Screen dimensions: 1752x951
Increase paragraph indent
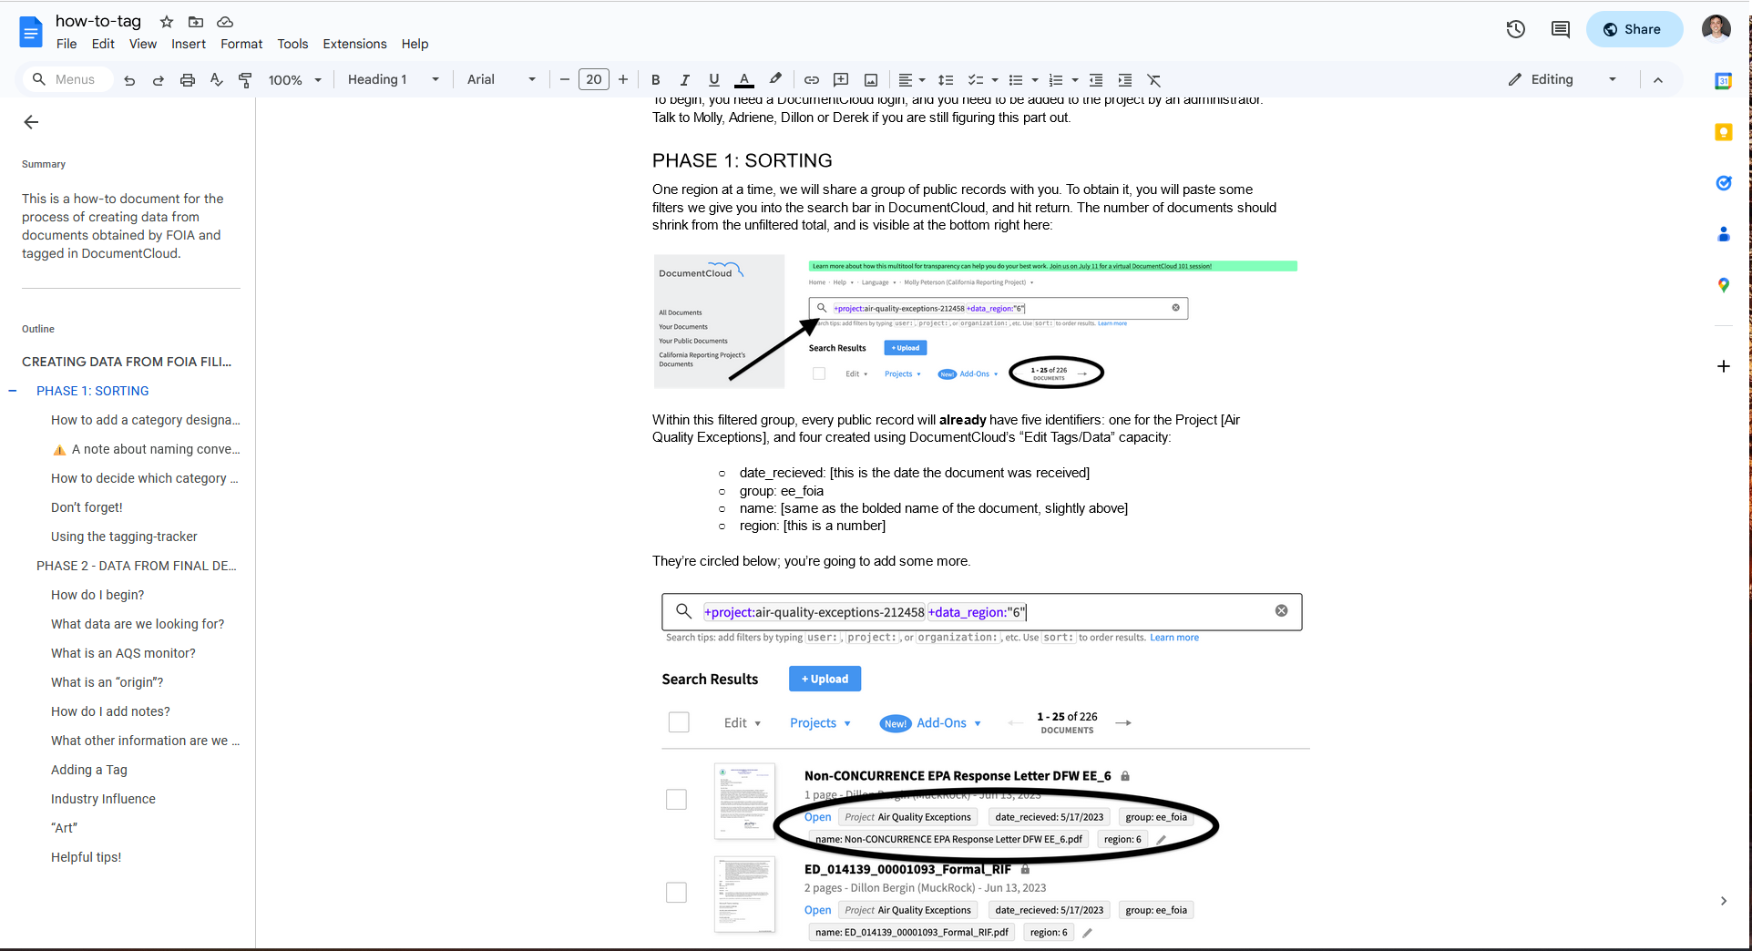click(1125, 80)
